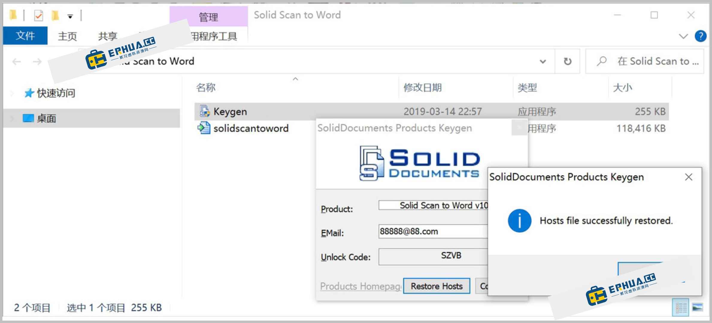Click the 选中 1 个项目 status text

click(96, 307)
